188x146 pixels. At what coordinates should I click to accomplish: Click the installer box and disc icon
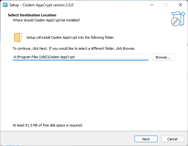[178, 19]
